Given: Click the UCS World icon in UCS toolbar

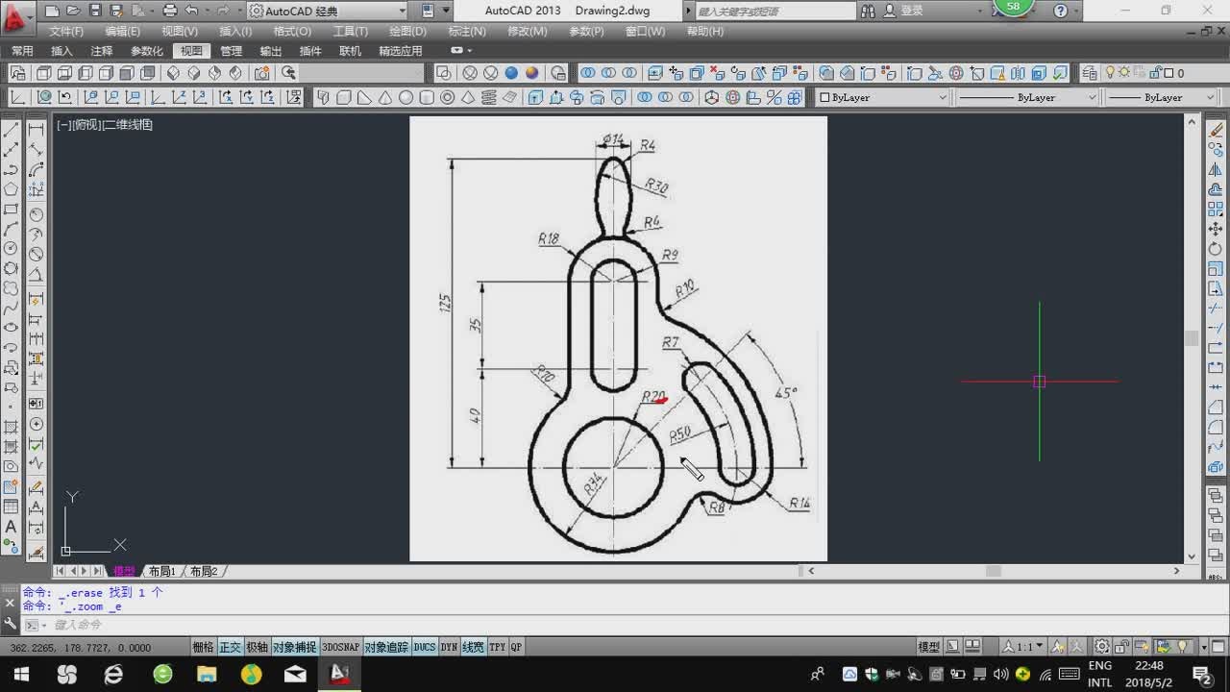Looking at the screenshot, I should coord(44,97).
